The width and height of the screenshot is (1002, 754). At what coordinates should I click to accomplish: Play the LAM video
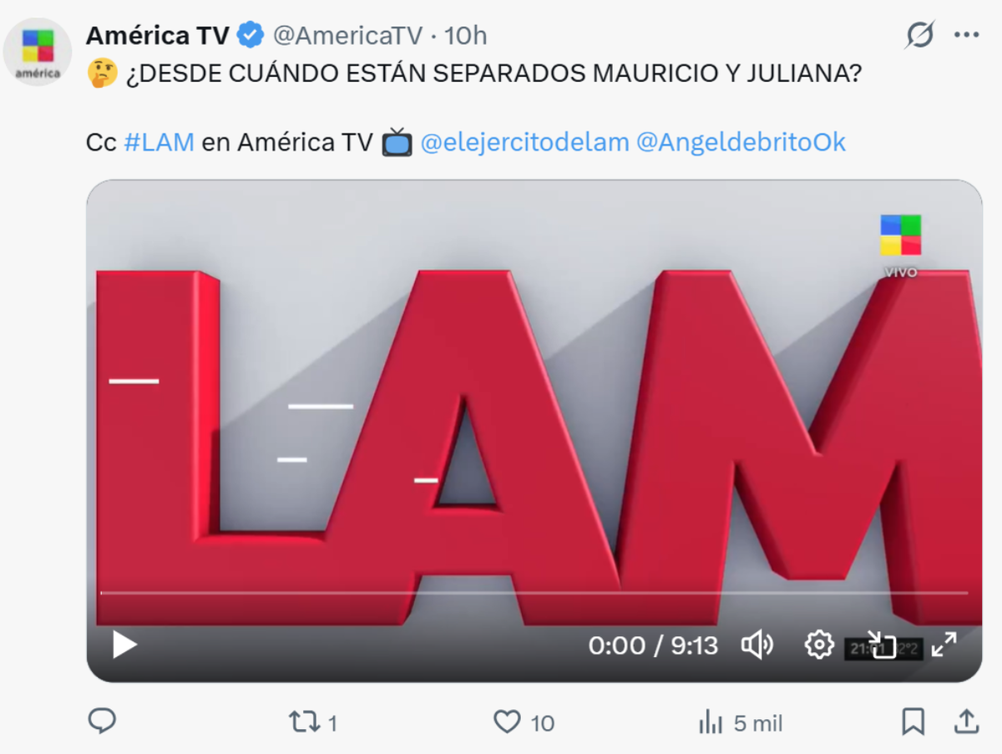click(124, 645)
